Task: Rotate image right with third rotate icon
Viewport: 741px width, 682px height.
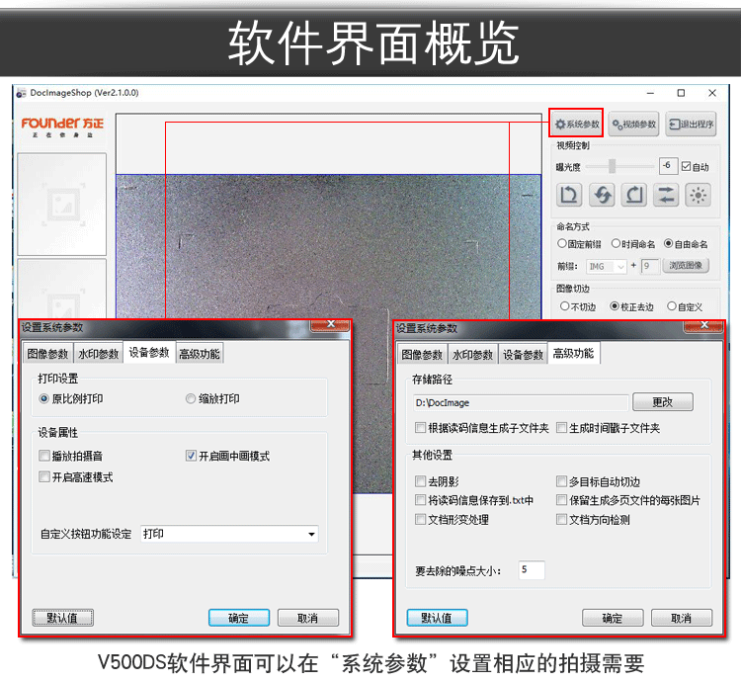Action: 633,195
